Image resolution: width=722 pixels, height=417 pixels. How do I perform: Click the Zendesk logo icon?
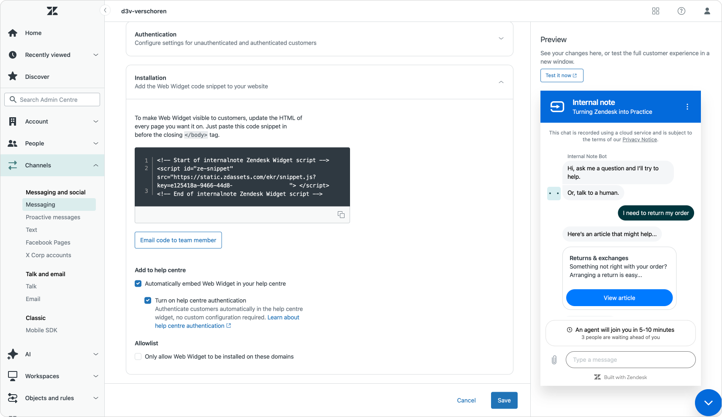pyautogui.click(x=52, y=11)
